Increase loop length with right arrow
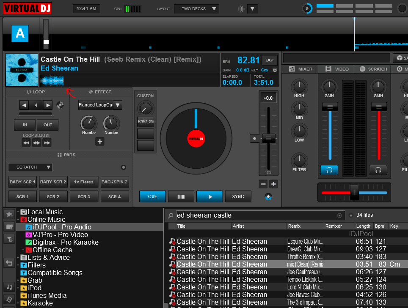The width and height of the screenshot is (408, 308). tap(48, 105)
